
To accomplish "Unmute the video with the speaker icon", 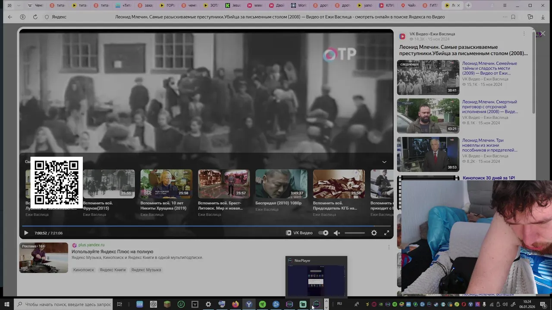I will [x=337, y=233].
